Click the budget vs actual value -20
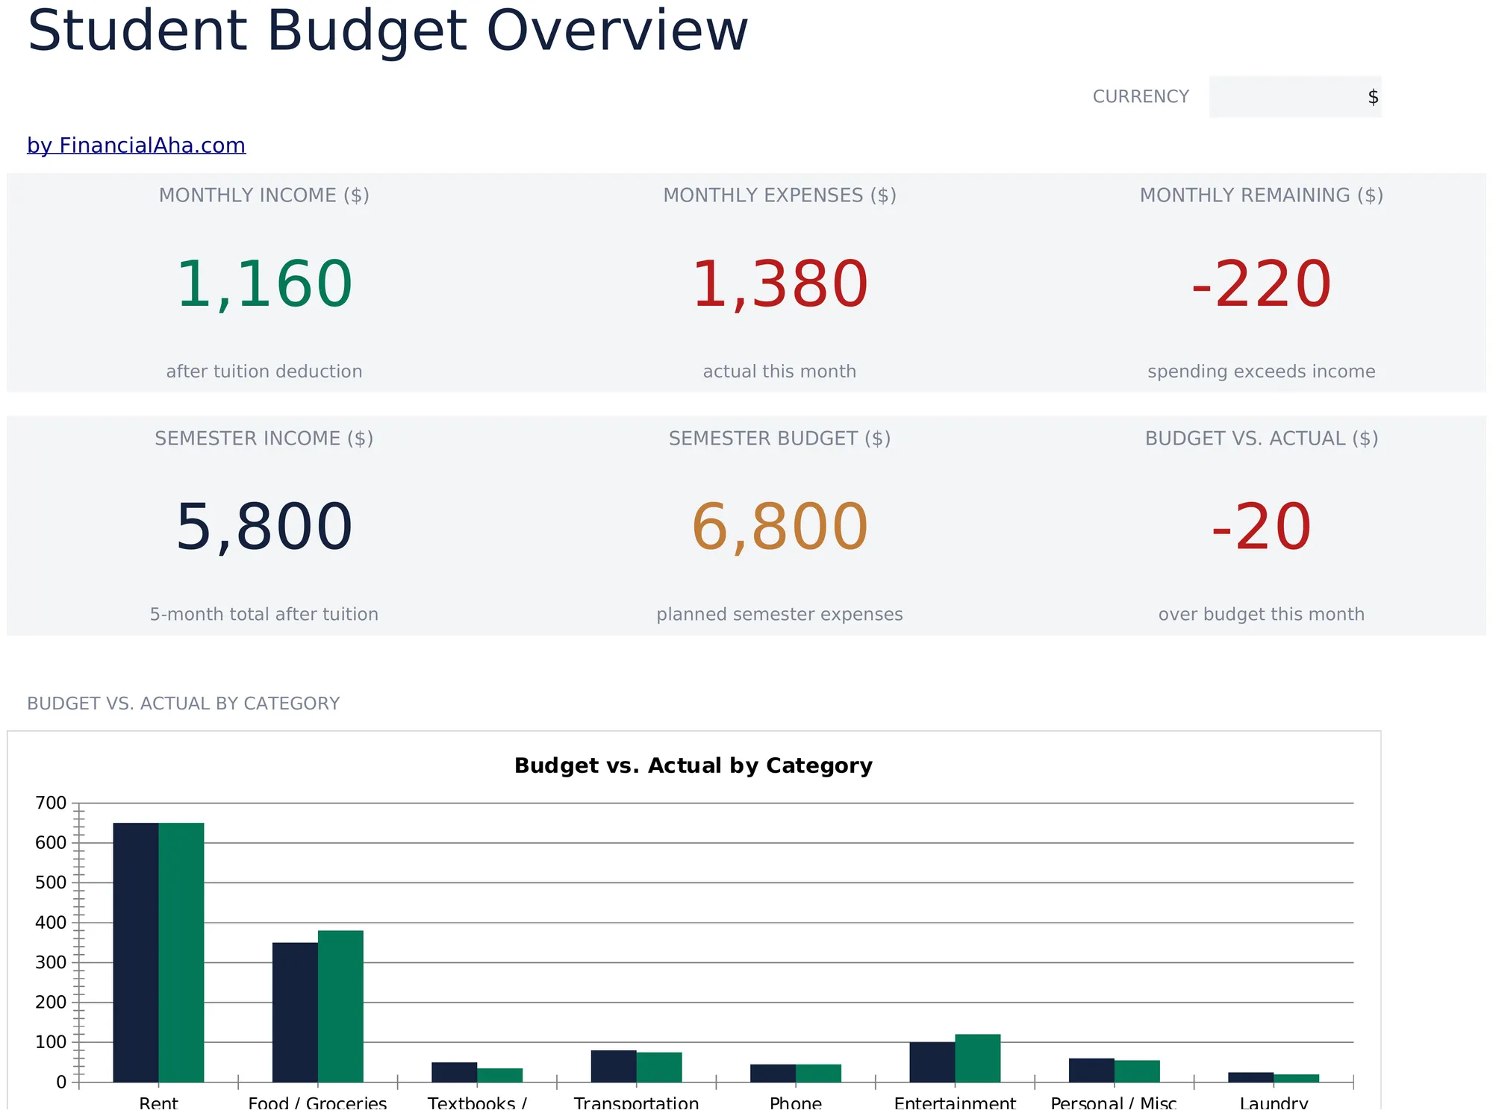The width and height of the screenshot is (1493, 1116). tap(1262, 527)
